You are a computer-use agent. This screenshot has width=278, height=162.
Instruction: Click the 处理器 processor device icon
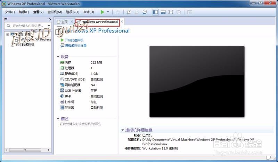tap(62, 68)
